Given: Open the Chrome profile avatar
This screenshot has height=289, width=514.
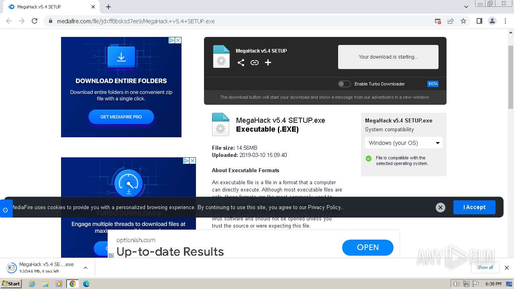Looking at the screenshot, I should point(492,21).
